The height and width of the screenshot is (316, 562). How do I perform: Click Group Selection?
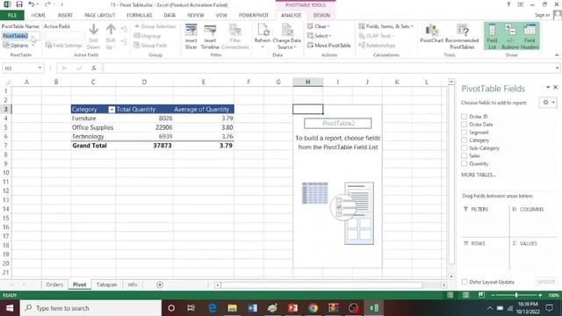155,26
